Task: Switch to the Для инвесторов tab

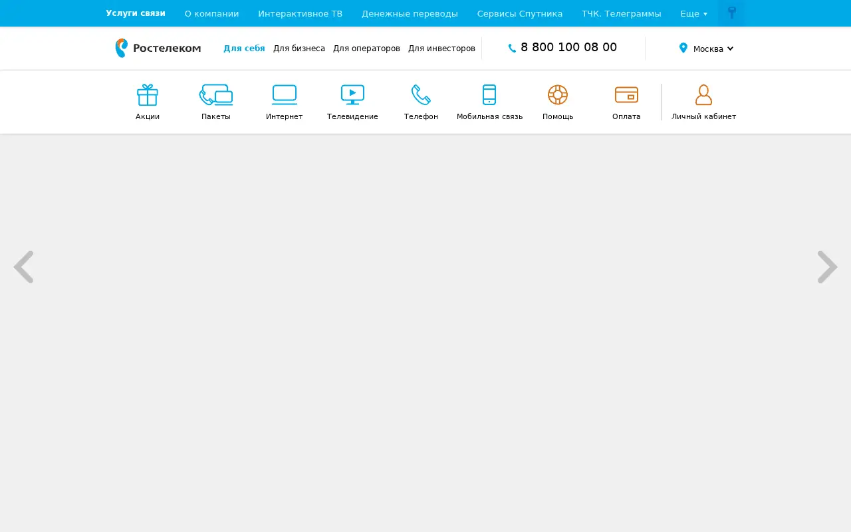Action: 441,49
